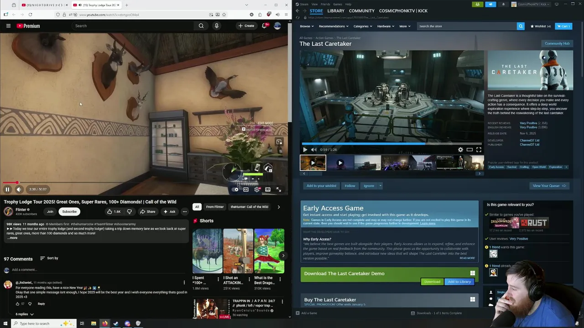Open YouTube Create button
The image size is (584, 328).
coord(246,26)
